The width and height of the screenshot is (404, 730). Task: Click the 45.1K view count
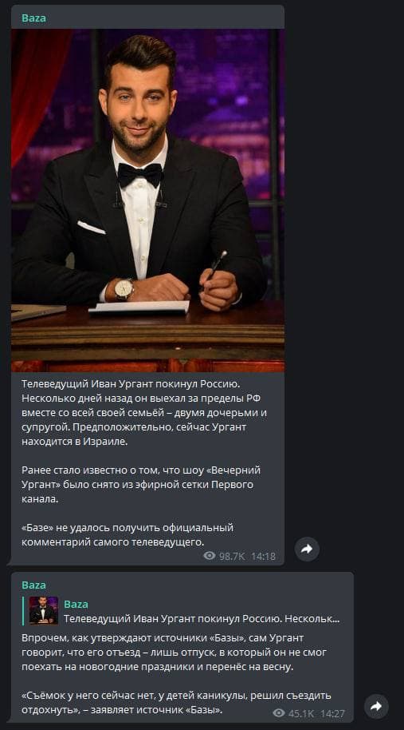pyautogui.click(x=301, y=713)
